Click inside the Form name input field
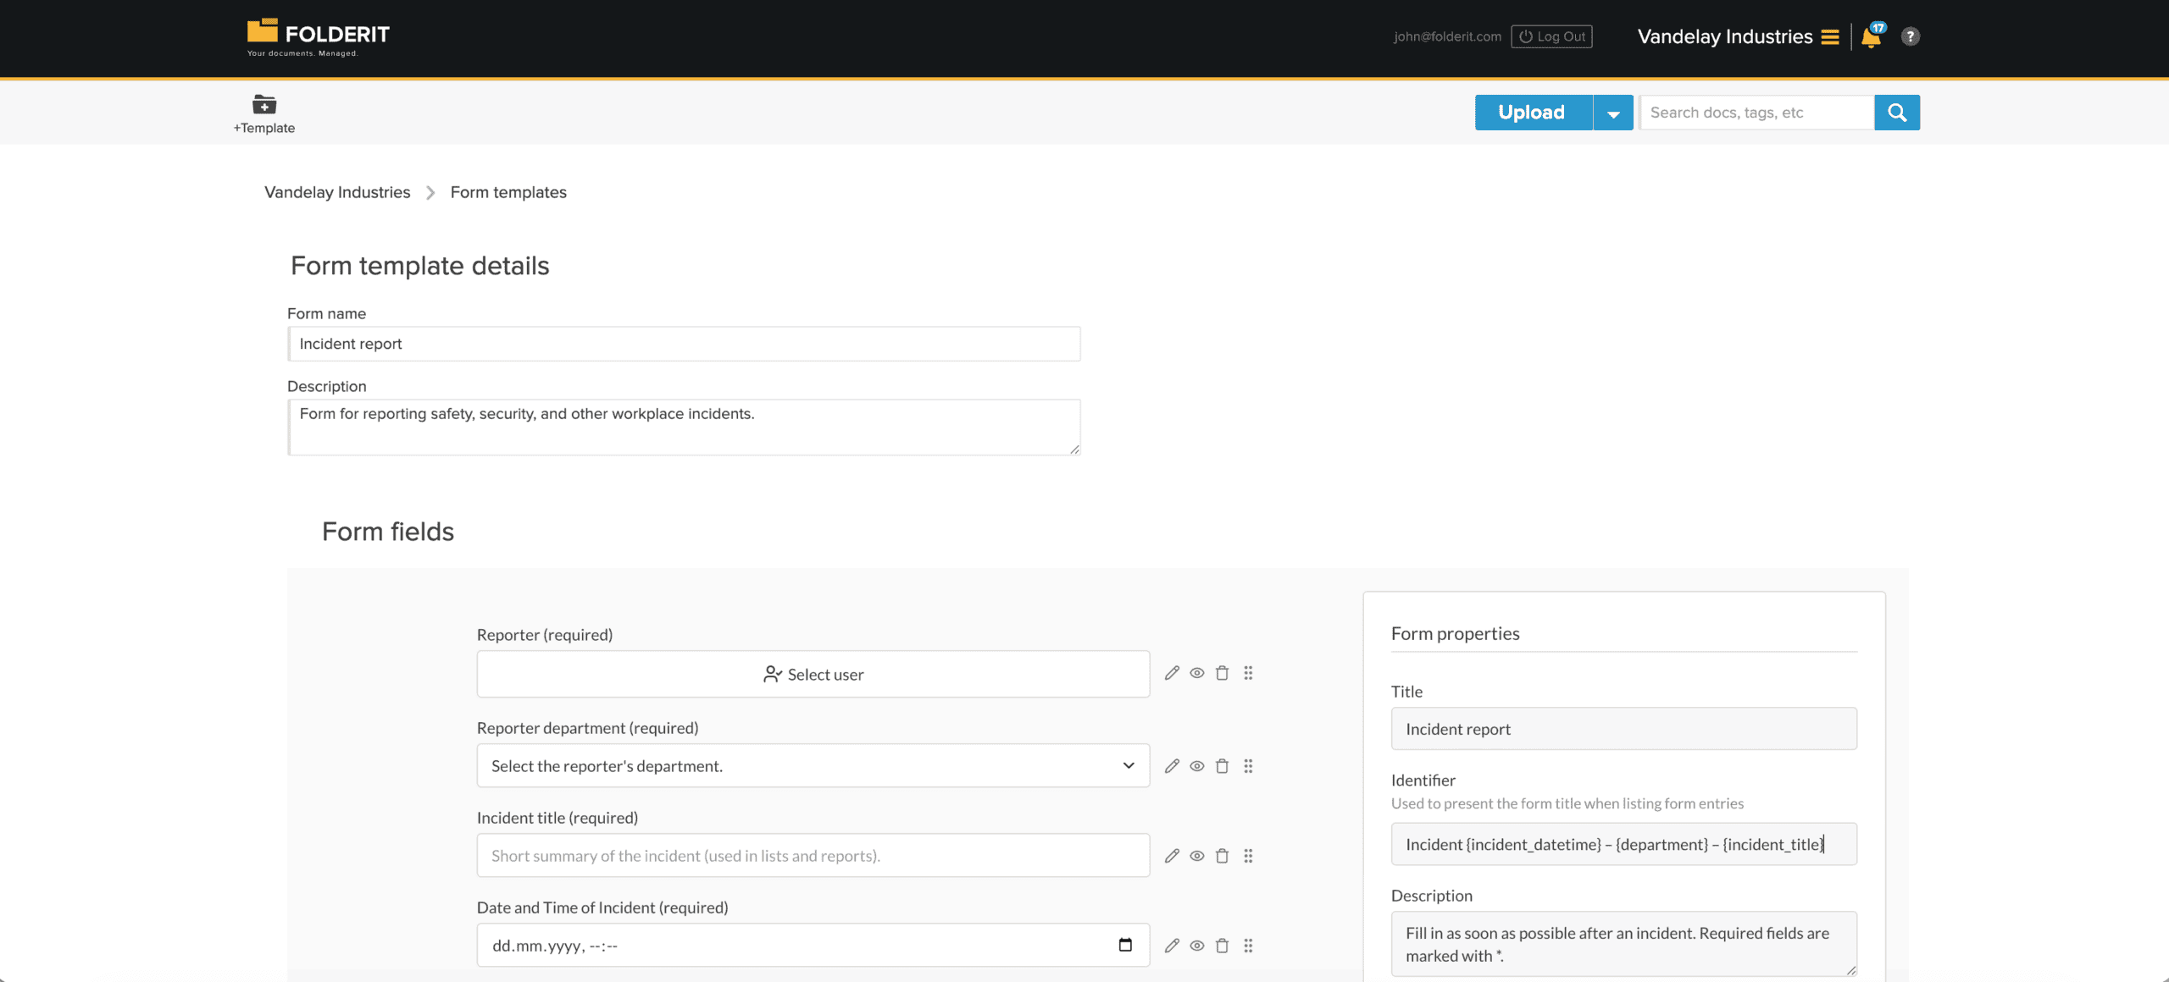 (x=684, y=343)
